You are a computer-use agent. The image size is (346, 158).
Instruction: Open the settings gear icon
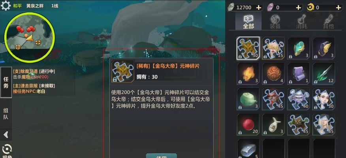point(6,5)
